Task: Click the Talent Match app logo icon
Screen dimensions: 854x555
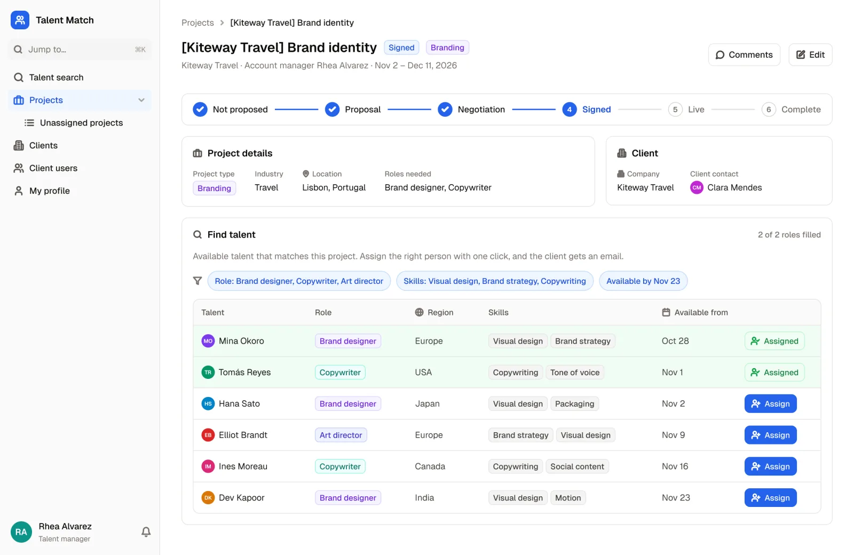Action: [20, 20]
